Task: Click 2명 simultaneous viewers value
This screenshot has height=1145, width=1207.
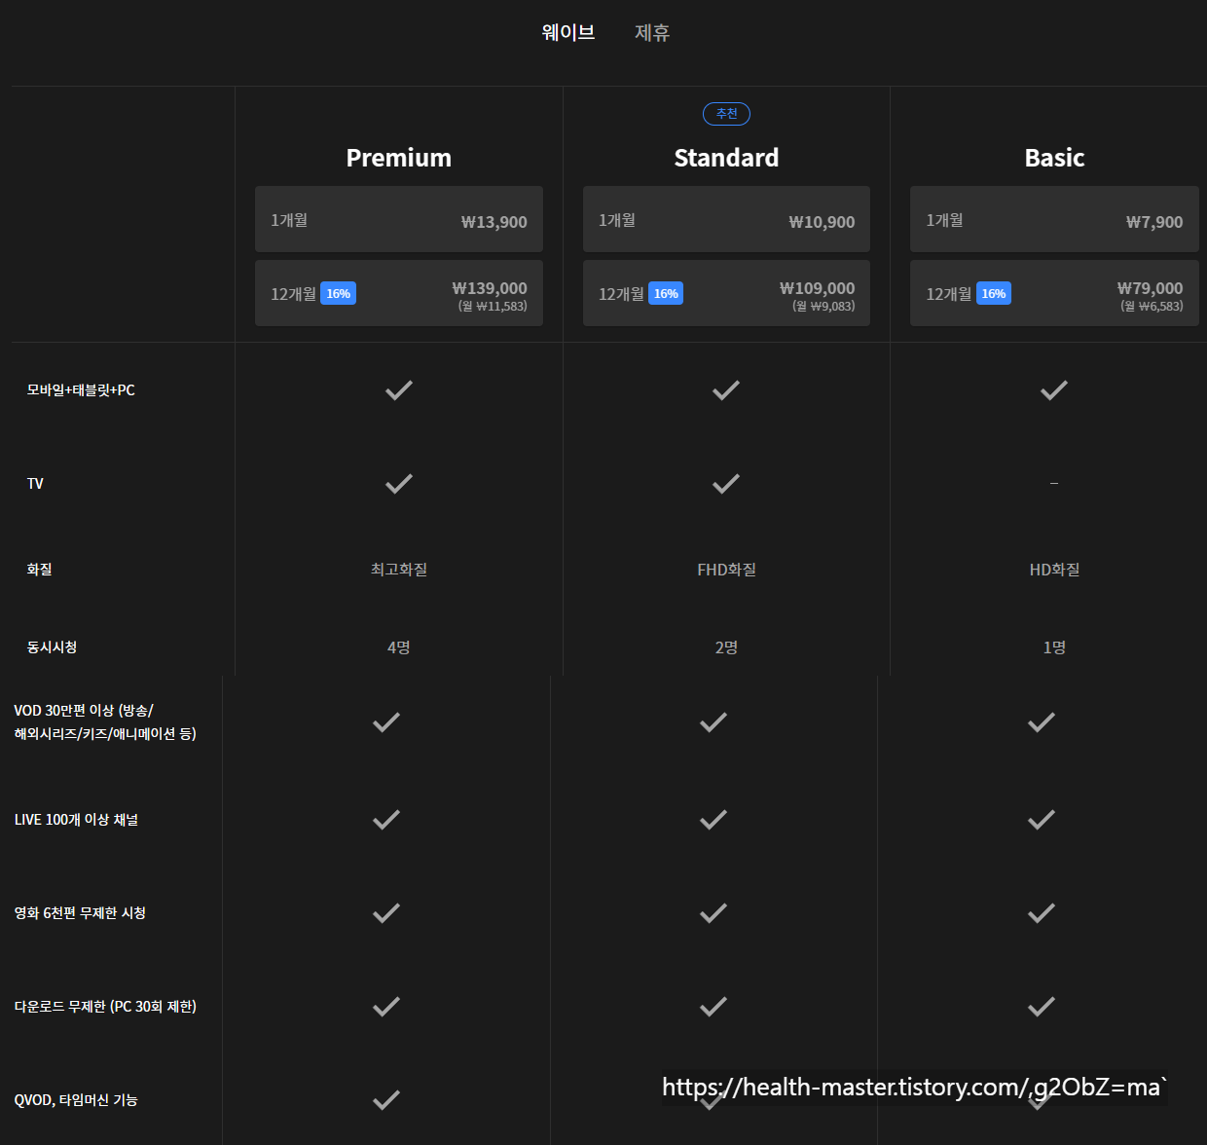Action: click(x=726, y=647)
